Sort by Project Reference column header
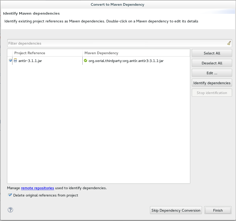236x221 pixels. point(47,53)
